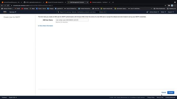Open the New Tab bookmark

pyautogui.click(x=96, y=9)
